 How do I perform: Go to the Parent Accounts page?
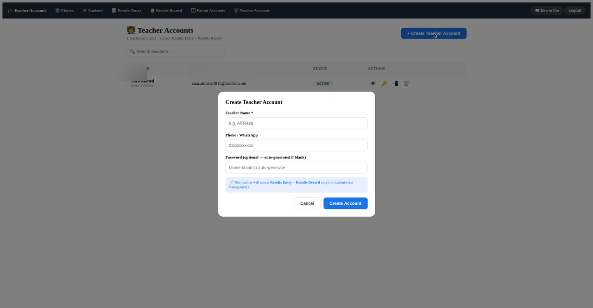tap(208, 10)
